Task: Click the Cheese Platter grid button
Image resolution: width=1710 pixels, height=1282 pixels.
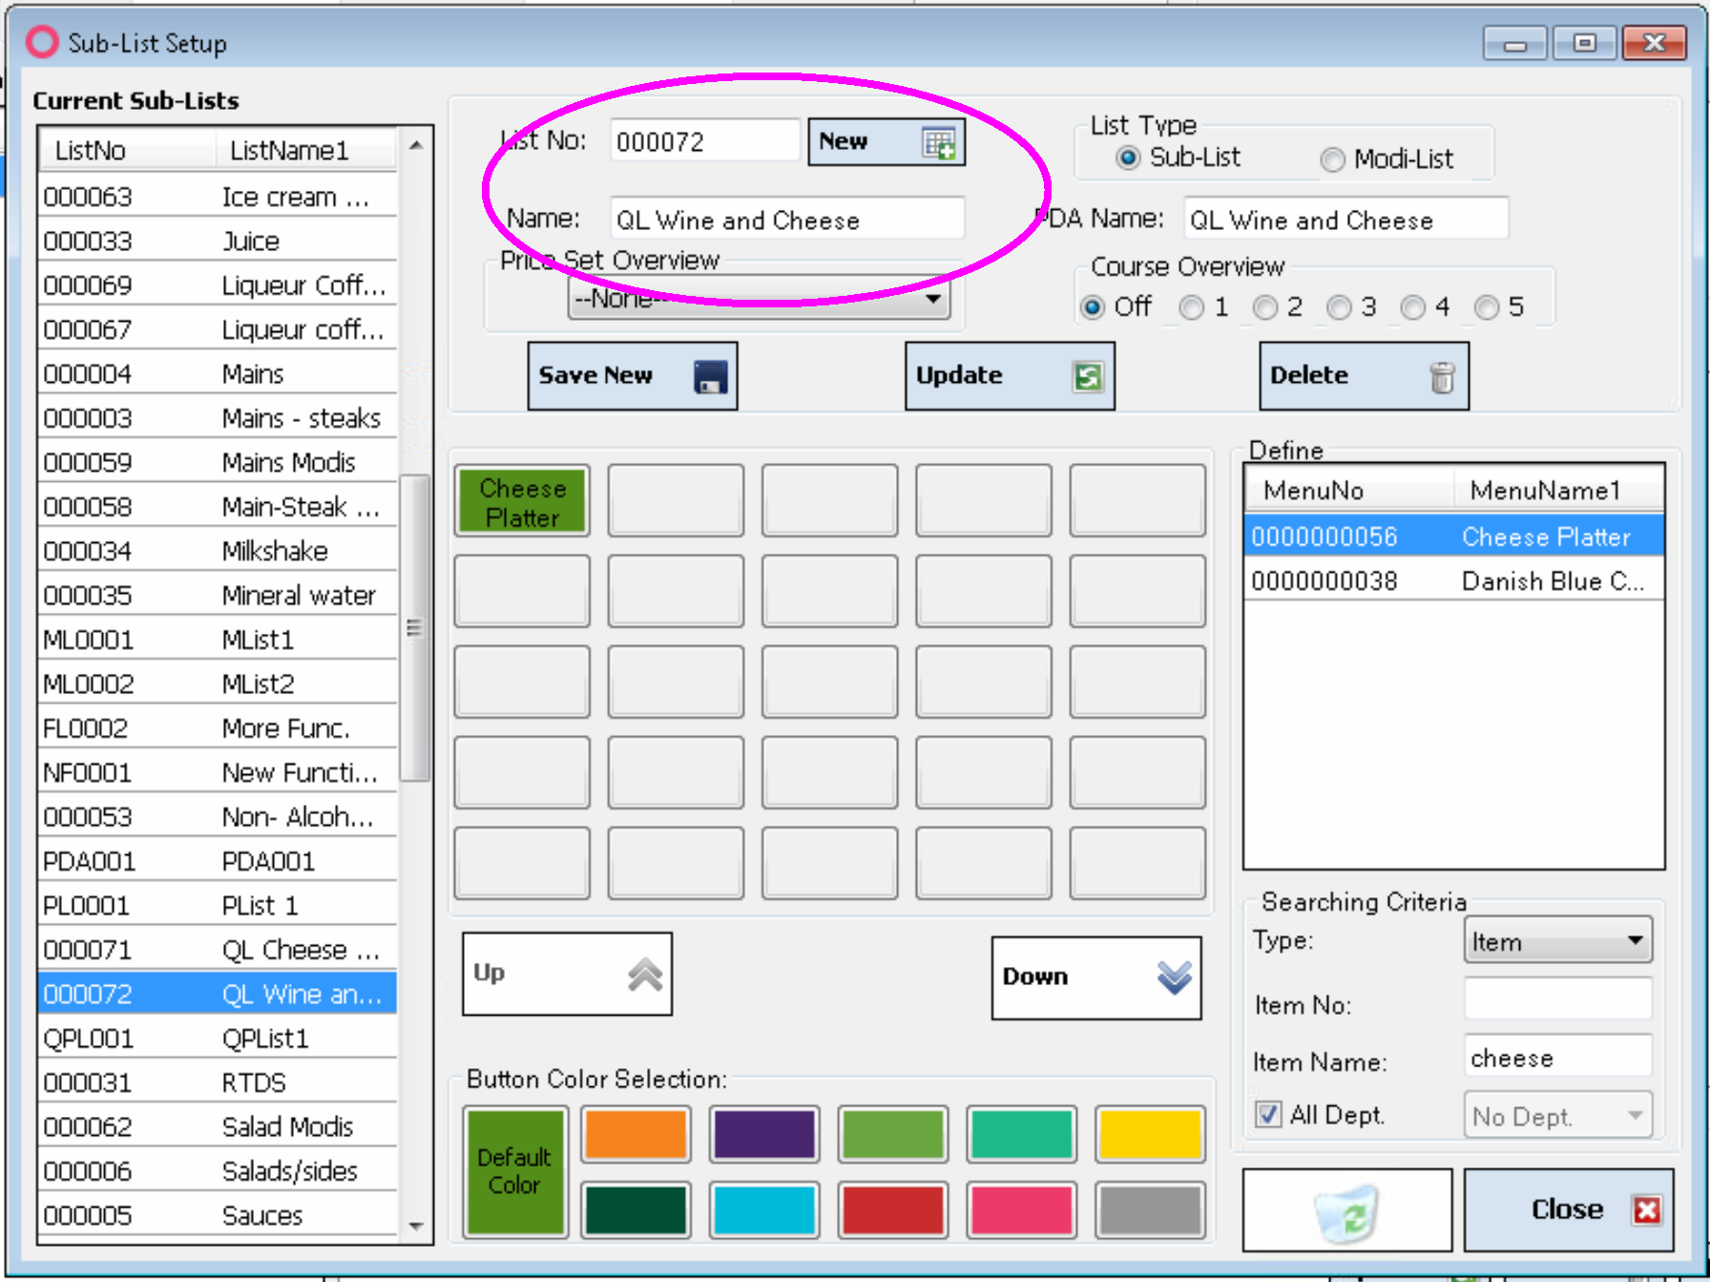Action: 522,502
